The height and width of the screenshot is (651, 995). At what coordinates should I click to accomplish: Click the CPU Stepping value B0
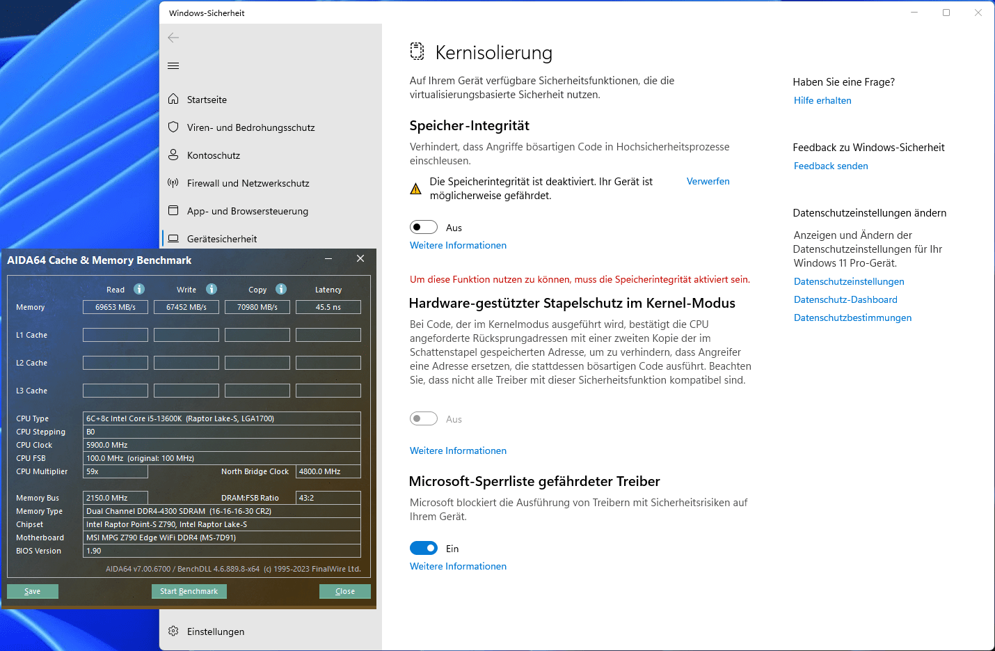click(x=222, y=432)
